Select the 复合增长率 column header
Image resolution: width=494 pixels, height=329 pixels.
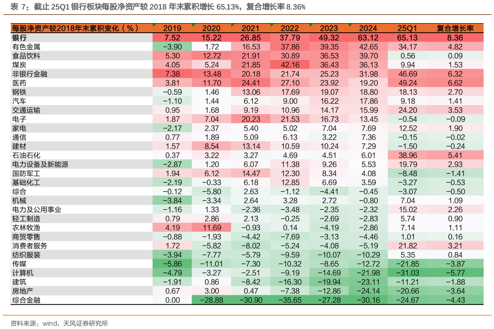[455, 28]
